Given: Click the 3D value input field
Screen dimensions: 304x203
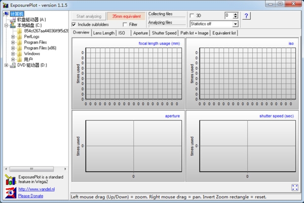Looking at the screenshot, I should (x=229, y=16).
